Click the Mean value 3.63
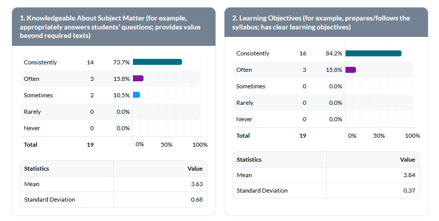The image size is (439, 221). pos(196,184)
